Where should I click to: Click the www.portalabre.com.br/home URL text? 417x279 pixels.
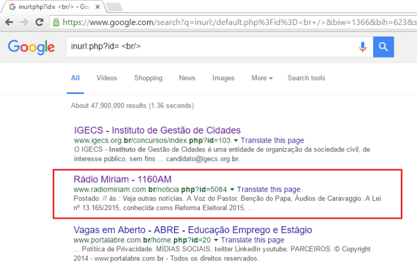pos(142,240)
